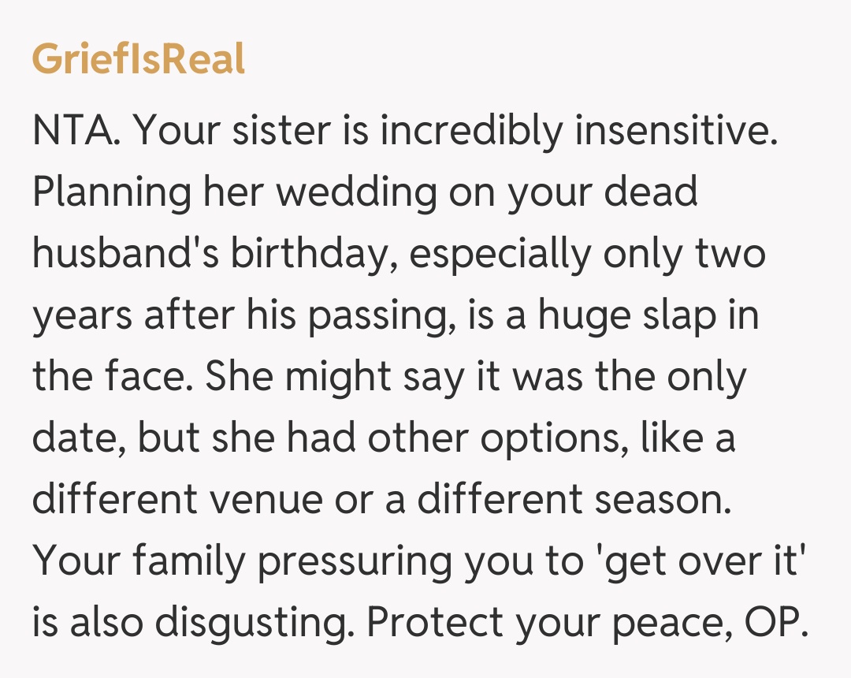Click the word 'date,' in the comment
Viewport: 851px width, 678px height.
coord(80,439)
